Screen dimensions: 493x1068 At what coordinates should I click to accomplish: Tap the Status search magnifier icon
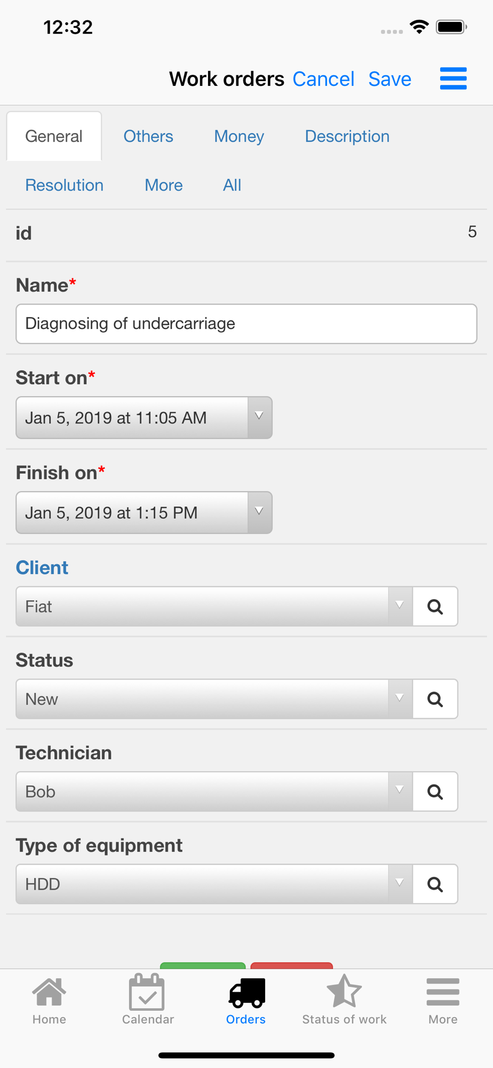(435, 699)
